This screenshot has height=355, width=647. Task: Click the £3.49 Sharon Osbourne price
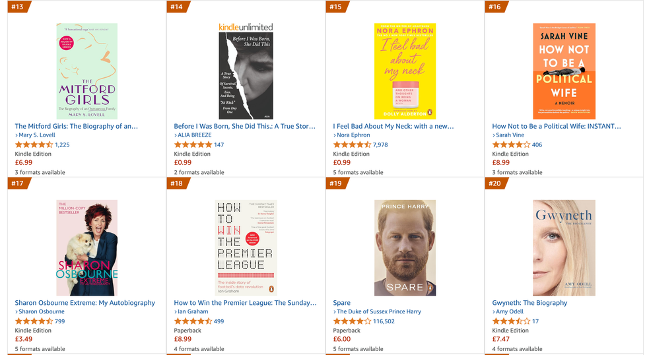point(24,339)
